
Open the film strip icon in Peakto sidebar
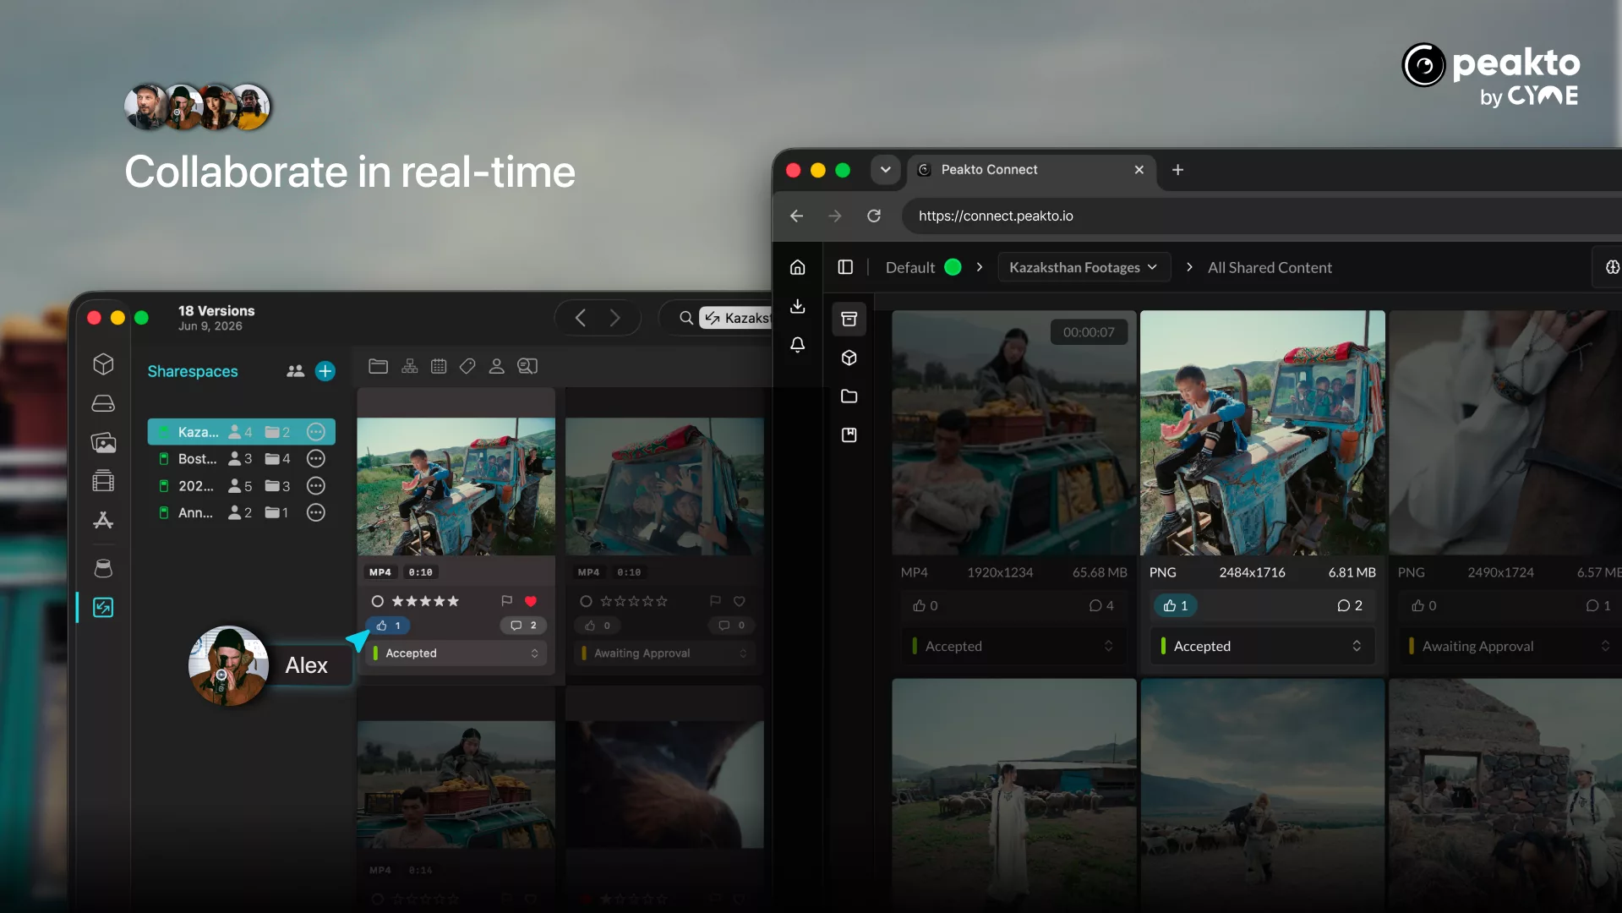(103, 481)
